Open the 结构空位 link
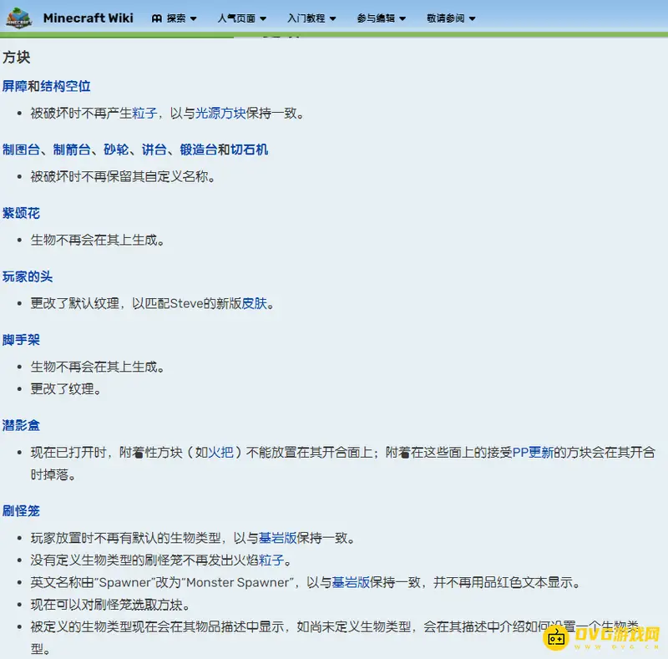 (65, 86)
